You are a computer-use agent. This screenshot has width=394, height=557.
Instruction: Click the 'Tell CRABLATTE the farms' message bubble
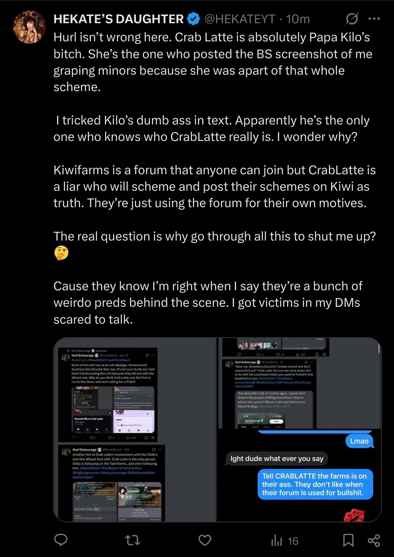tap(315, 484)
